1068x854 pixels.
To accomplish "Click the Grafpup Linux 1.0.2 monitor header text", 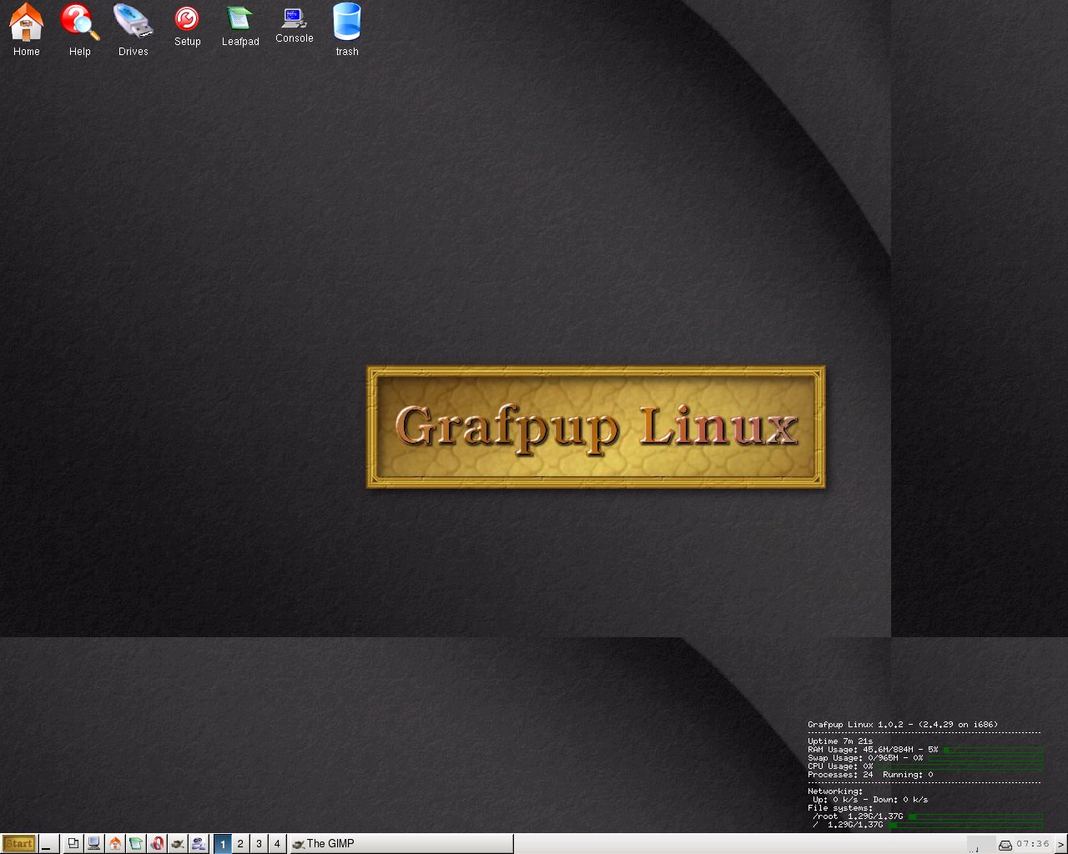I will tap(903, 725).
